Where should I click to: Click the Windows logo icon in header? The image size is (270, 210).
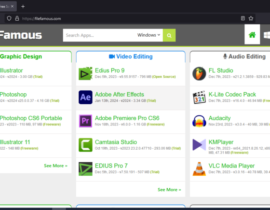click(x=267, y=35)
